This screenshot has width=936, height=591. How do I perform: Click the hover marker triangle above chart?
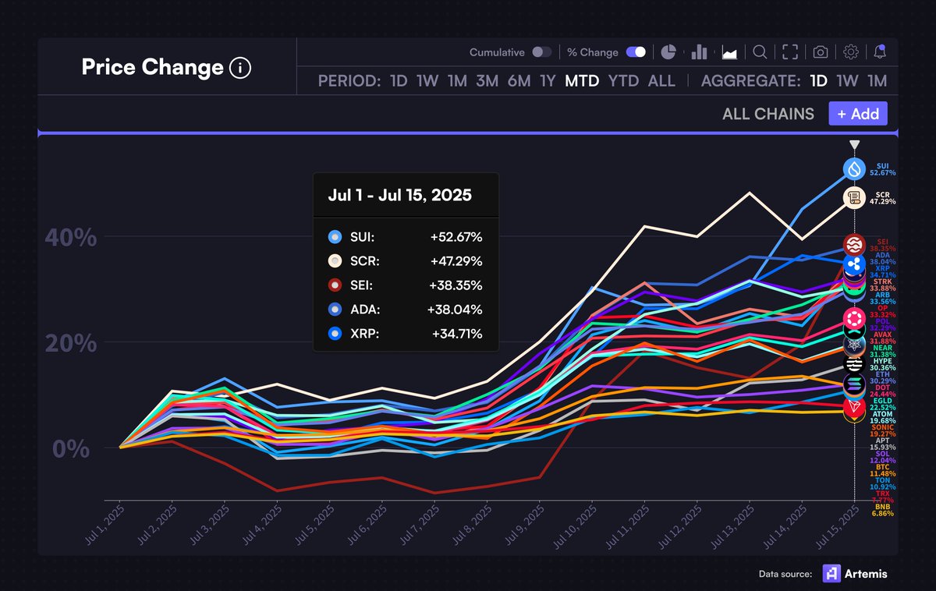coord(854,145)
